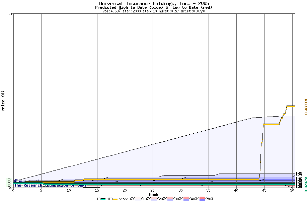Click the x-axis tick label '45'
The width and height of the screenshot is (308, 201).
click(264, 190)
